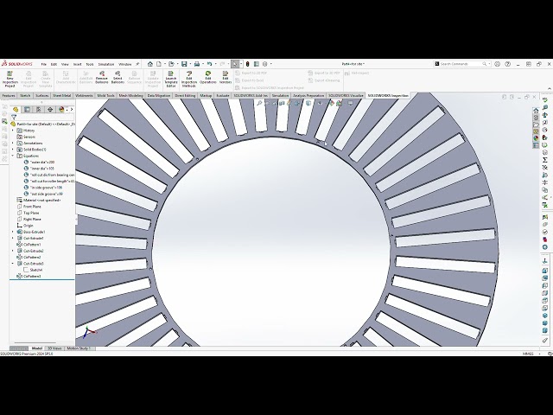
Task: Expand the Annotations node
Action: pyautogui.click(x=13, y=144)
